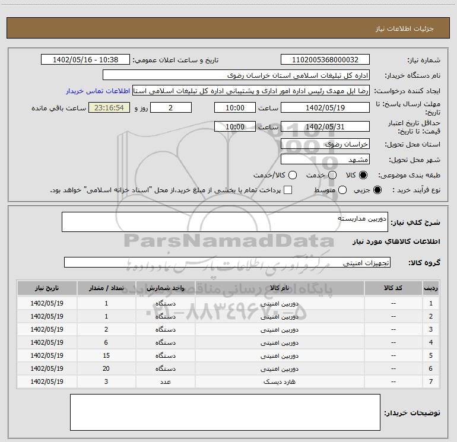Toggle the Islamic treasury payment checkbox

[288, 190]
